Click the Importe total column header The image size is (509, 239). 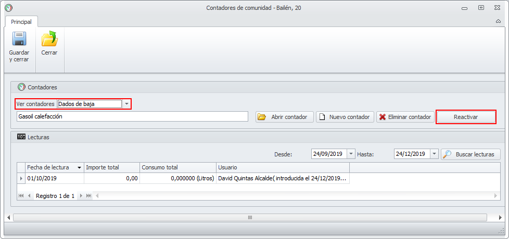click(112, 167)
